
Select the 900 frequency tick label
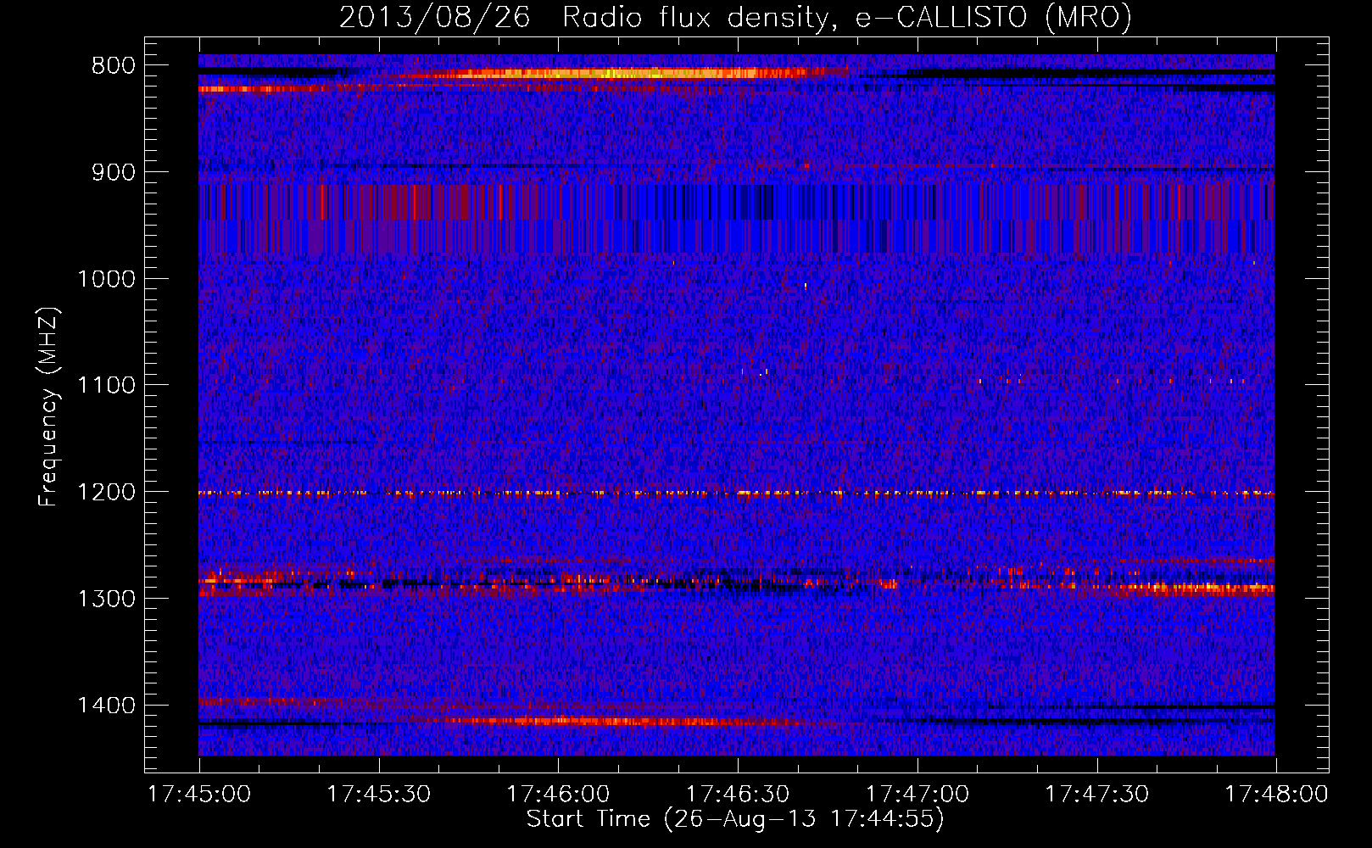point(113,173)
